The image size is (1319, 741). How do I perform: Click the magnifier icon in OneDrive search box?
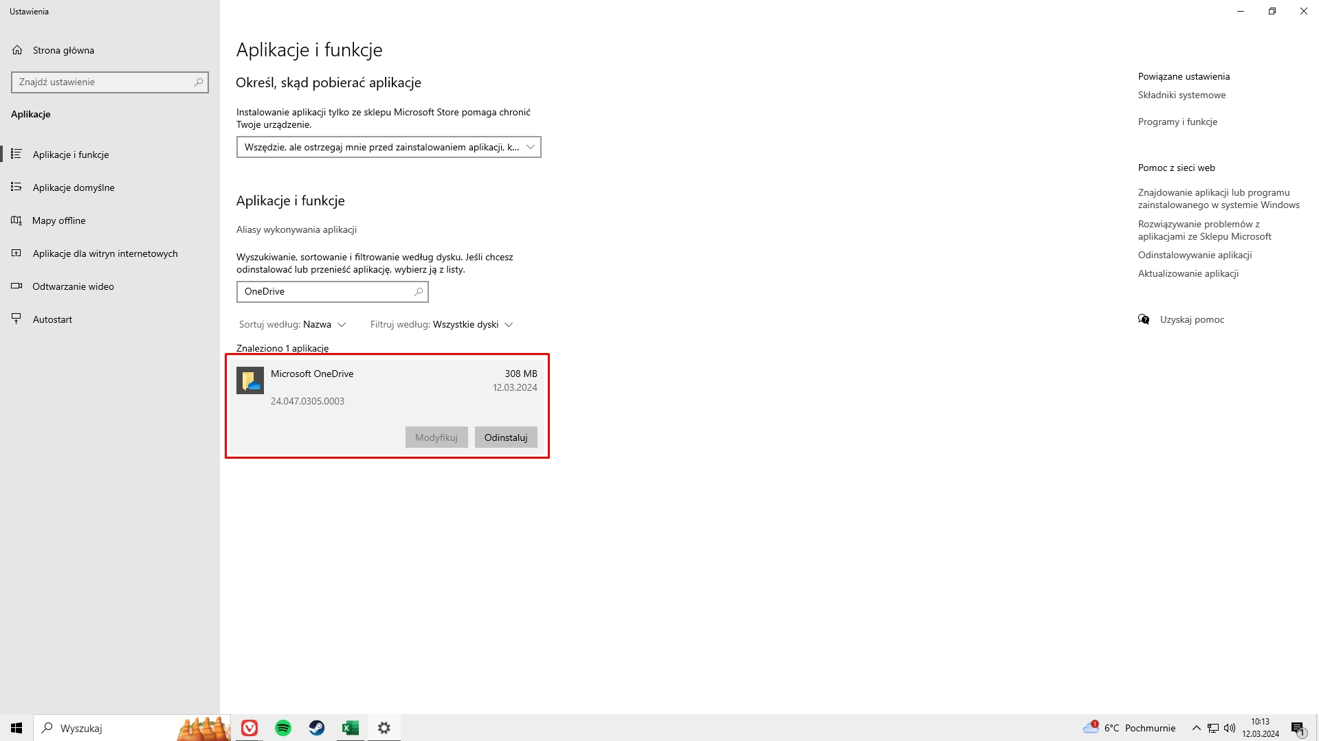point(418,292)
